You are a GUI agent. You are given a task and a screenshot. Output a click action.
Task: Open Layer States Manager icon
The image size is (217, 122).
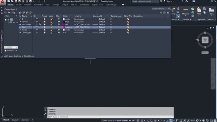pyautogui.click(x=14, y=13)
